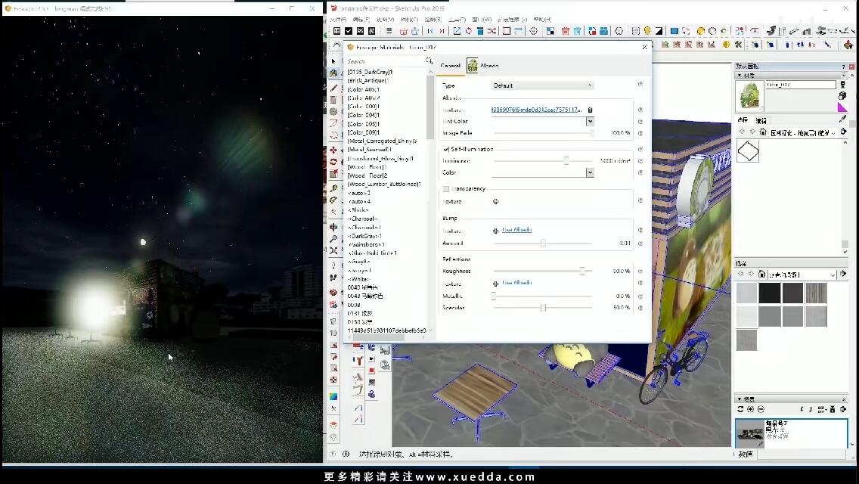Click home icon beside lower material library dropdown
The width and height of the screenshot is (859, 484).
(x=761, y=274)
